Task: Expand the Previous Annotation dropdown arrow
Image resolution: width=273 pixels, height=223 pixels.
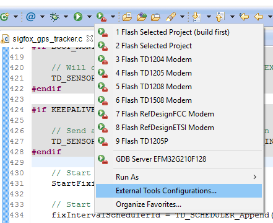Action: pos(232,17)
